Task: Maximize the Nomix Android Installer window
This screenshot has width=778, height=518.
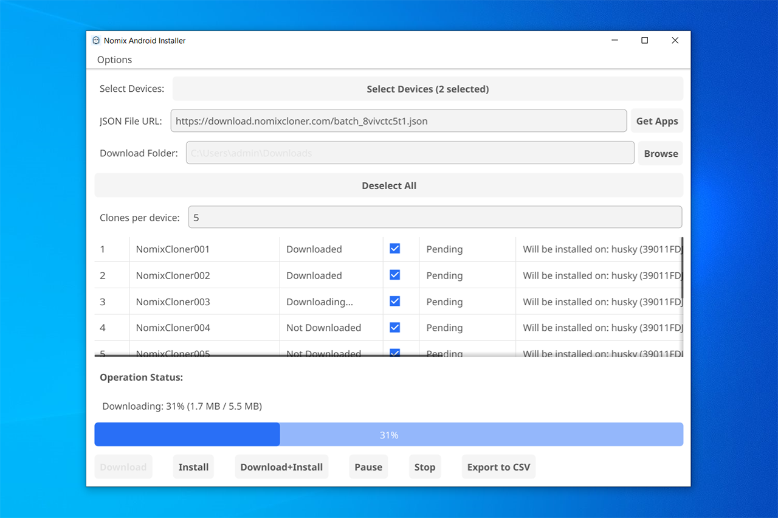Action: (645, 41)
